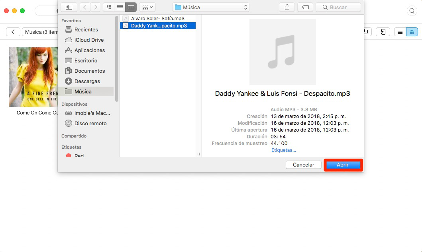Open the item arrangement dropdown
Image resolution: width=422 pixels, height=252 pixels.
coord(147,7)
